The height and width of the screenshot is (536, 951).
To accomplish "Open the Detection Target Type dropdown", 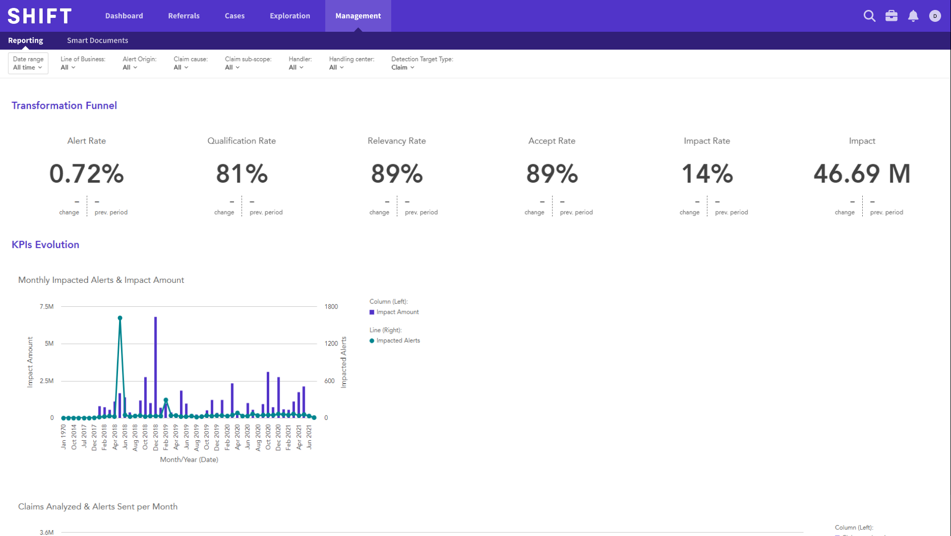I will (x=402, y=67).
